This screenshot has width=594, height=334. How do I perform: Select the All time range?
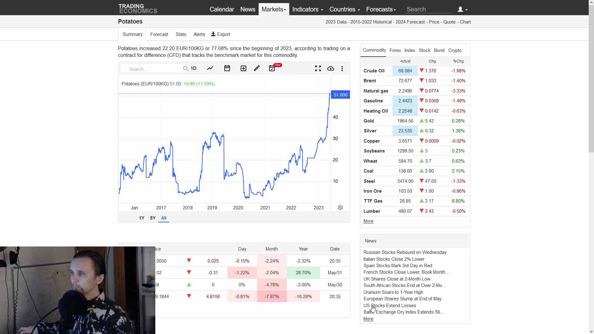(164, 218)
